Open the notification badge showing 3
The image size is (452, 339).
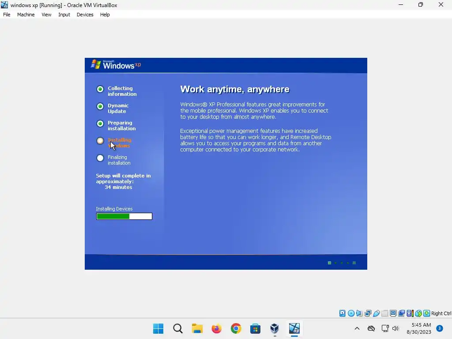(x=440, y=328)
